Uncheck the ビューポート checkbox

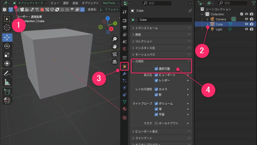coord(156,75)
